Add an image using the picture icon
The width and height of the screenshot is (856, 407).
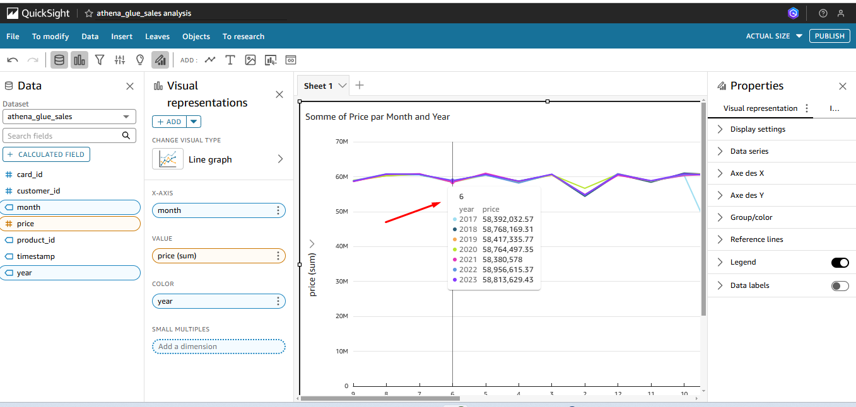click(250, 60)
